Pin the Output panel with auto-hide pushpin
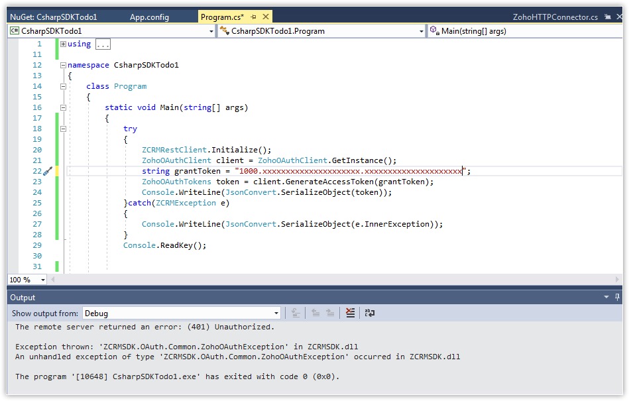This screenshot has height=401, width=629. tap(617, 297)
